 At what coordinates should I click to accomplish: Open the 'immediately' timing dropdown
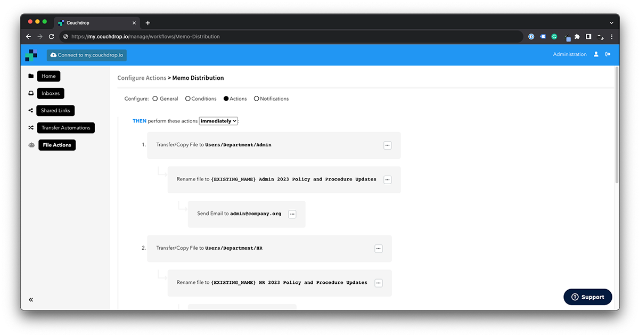pos(218,120)
